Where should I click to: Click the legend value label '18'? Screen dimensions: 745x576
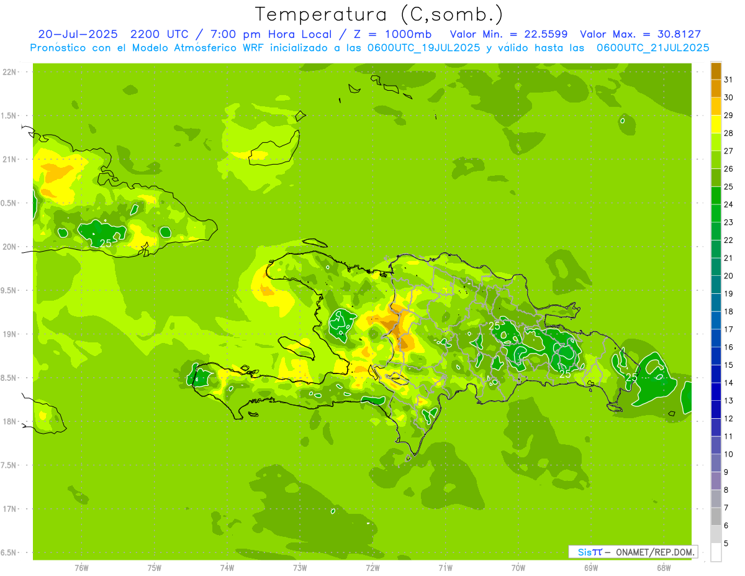point(728,311)
